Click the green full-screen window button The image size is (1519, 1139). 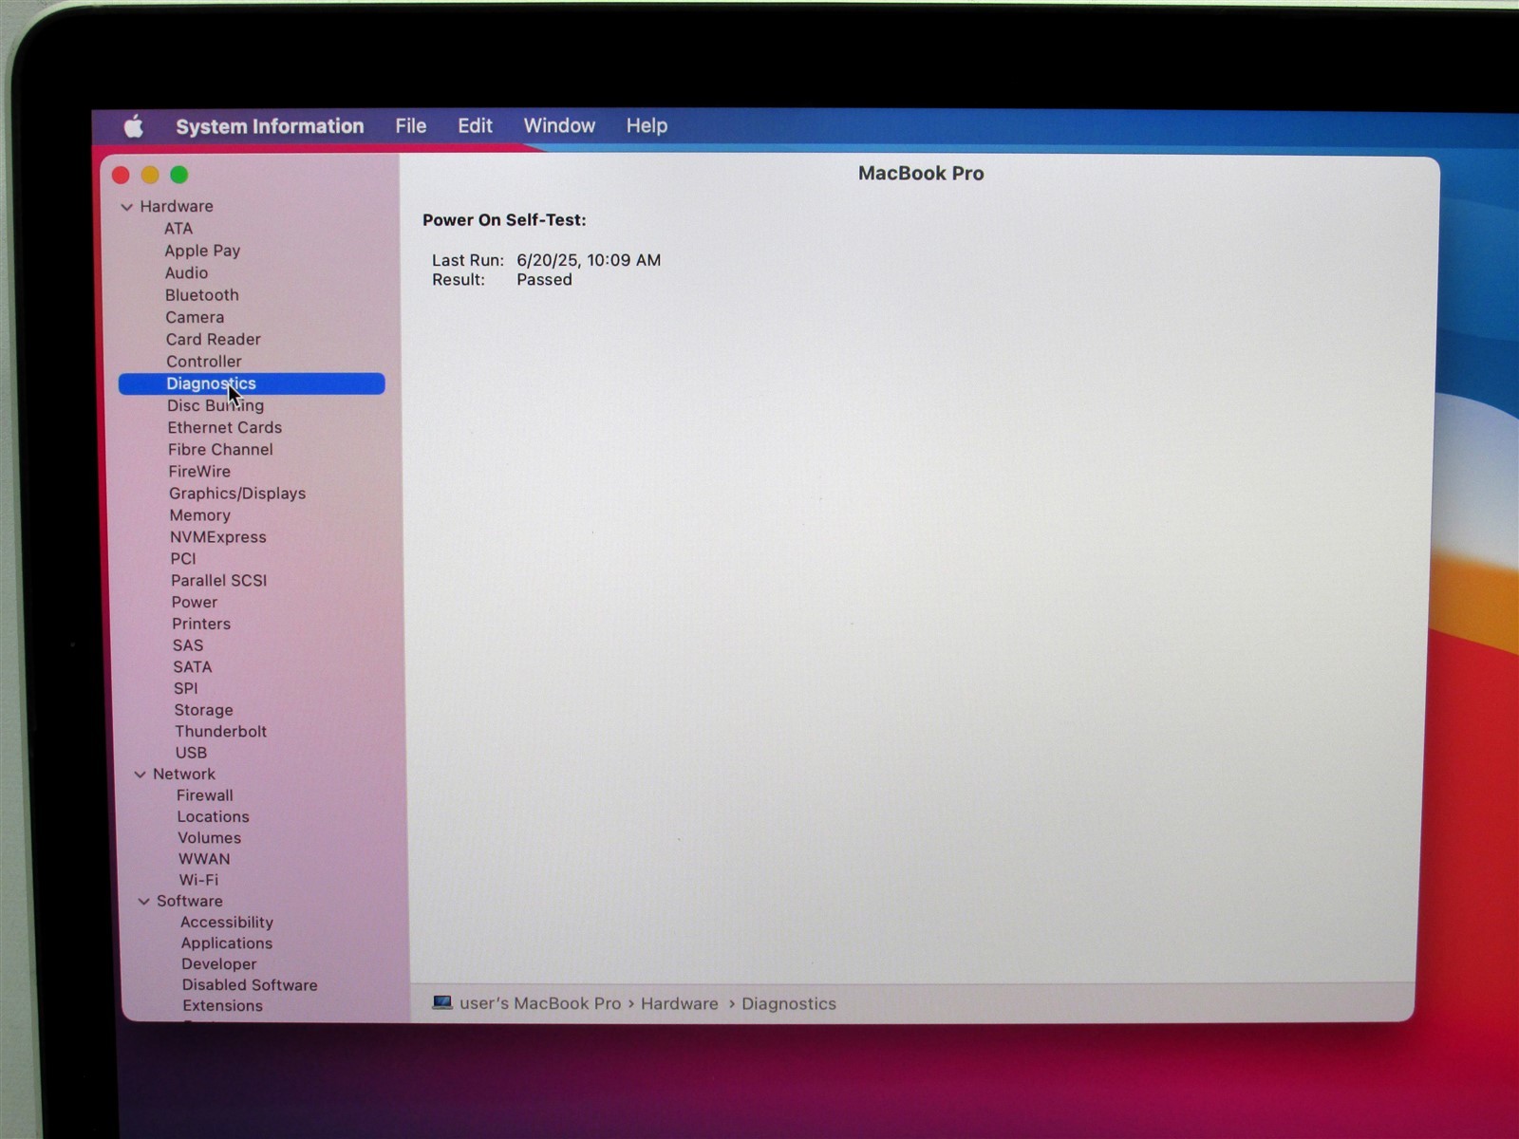(x=178, y=175)
